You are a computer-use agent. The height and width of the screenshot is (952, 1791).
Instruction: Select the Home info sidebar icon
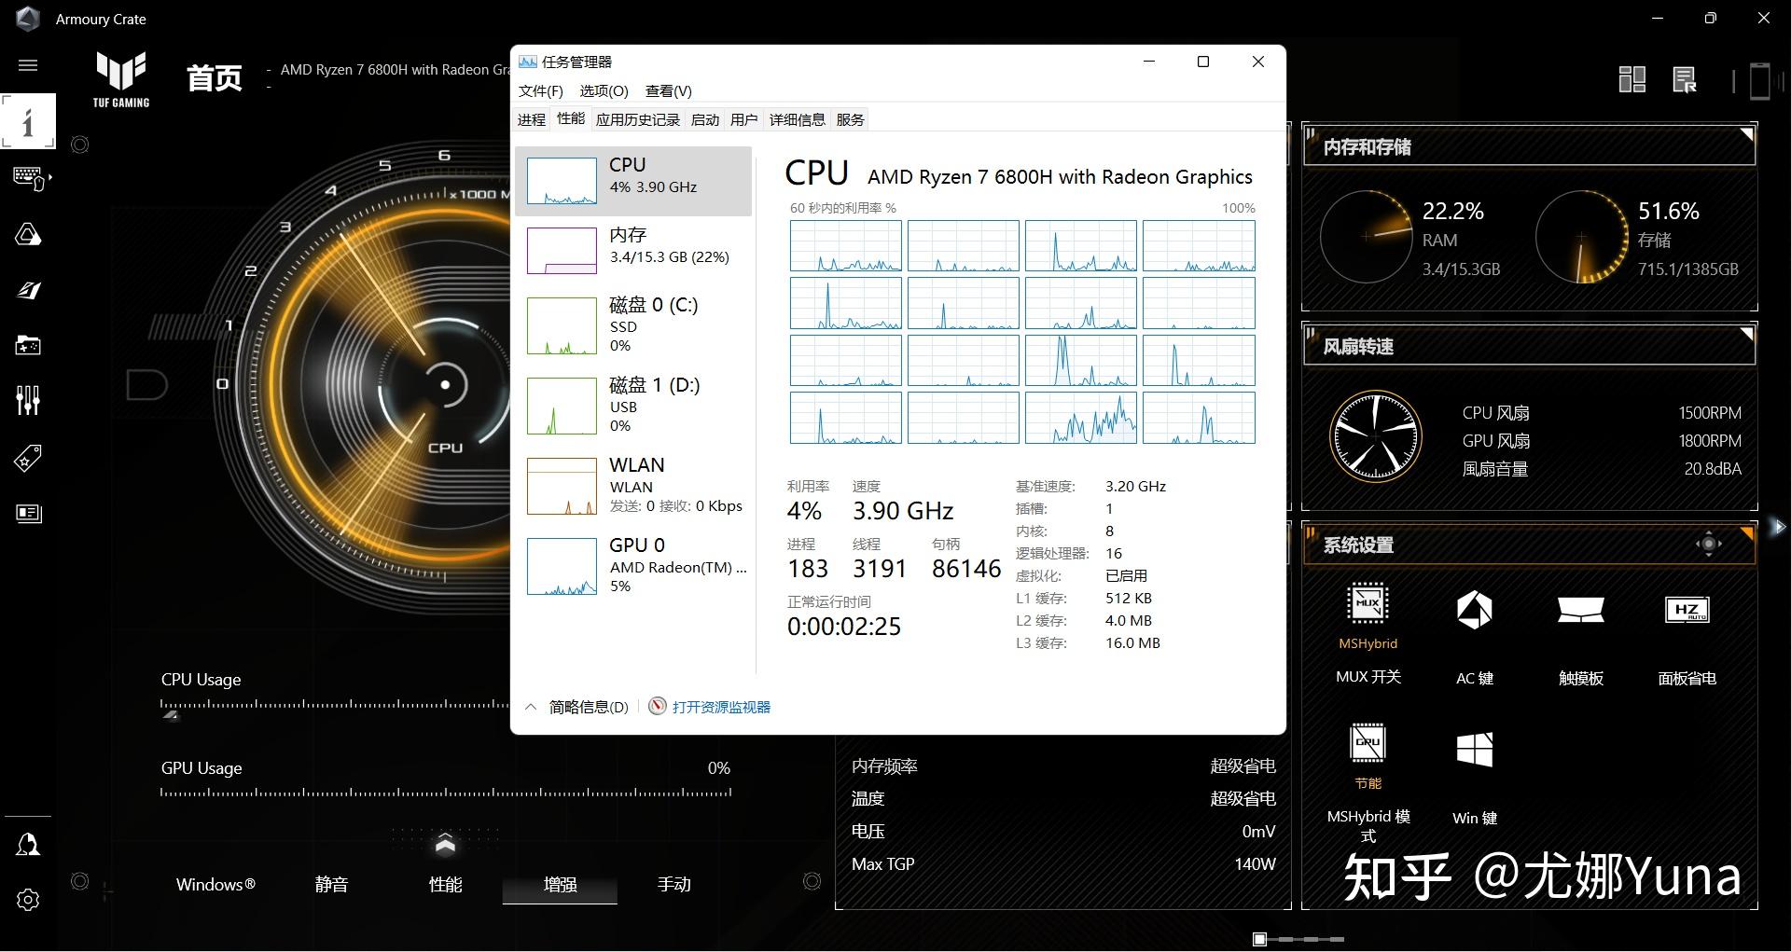[x=28, y=121]
